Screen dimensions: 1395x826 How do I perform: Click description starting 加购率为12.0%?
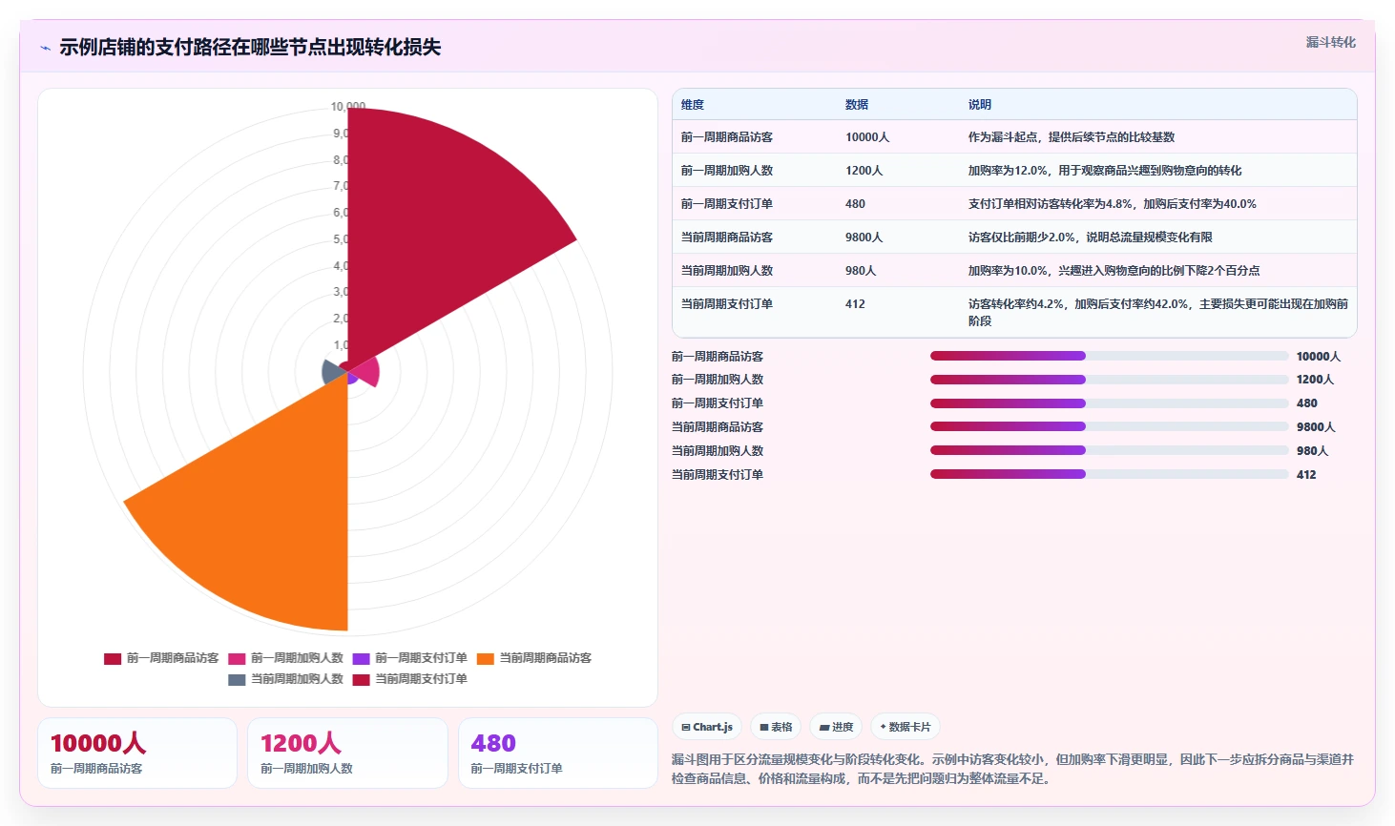point(1105,171)
